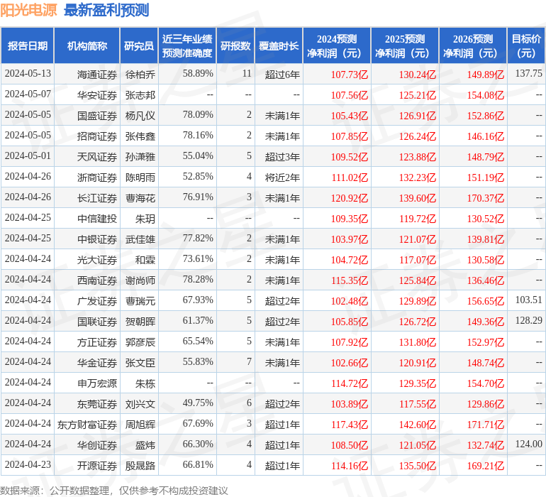The width and height of the screenshot is (546, 497).
Task: Click accuracy value 49.75%
Action: (x=198, y=403)
